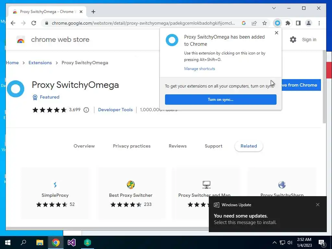Share this page via the share icon
Screen dimensions: 332x249
[254, 23]
